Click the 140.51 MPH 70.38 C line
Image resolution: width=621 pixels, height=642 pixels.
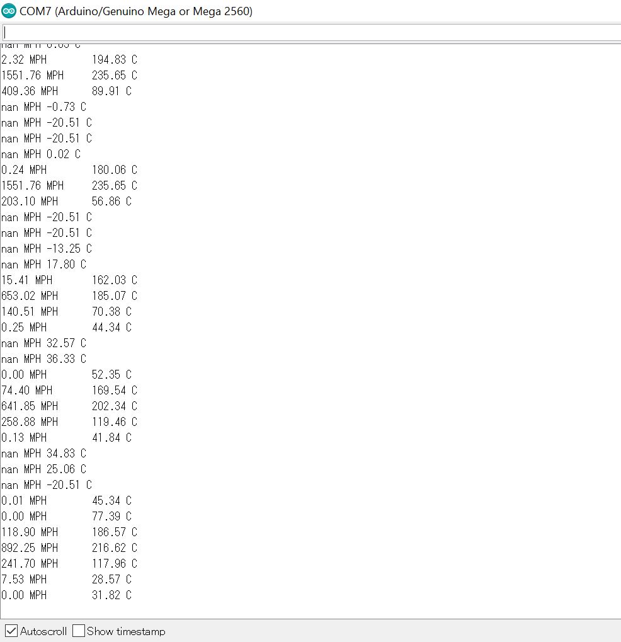(x=66, y=312)
